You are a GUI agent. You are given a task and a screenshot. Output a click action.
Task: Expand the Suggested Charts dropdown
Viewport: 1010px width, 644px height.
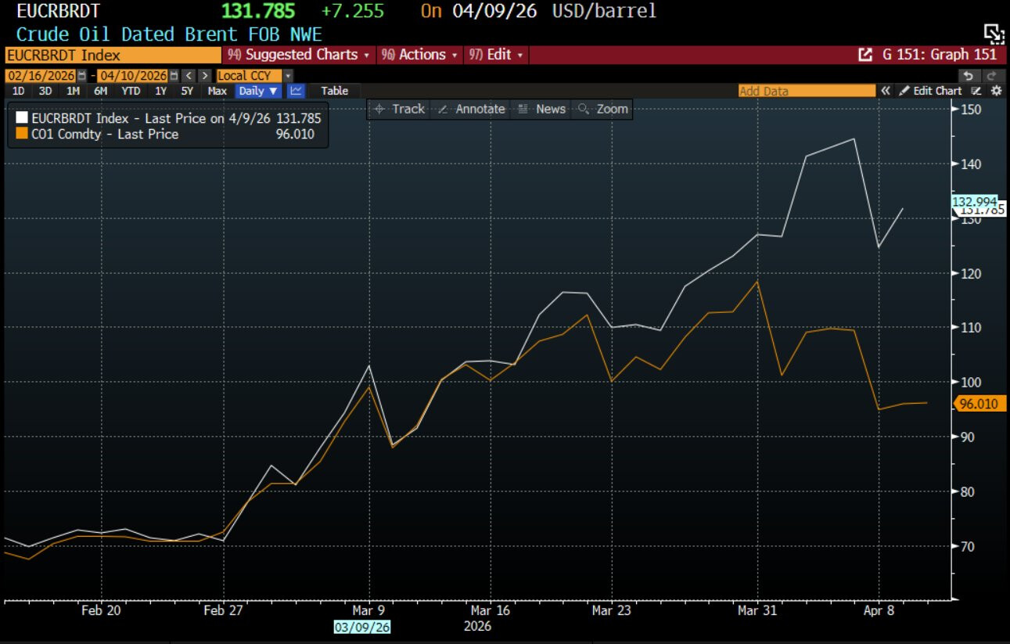(297, 55)
